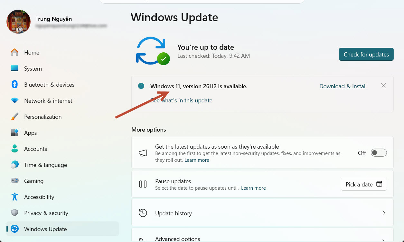Click the Trung Nguyễn profile picture

tap(19, 22)
